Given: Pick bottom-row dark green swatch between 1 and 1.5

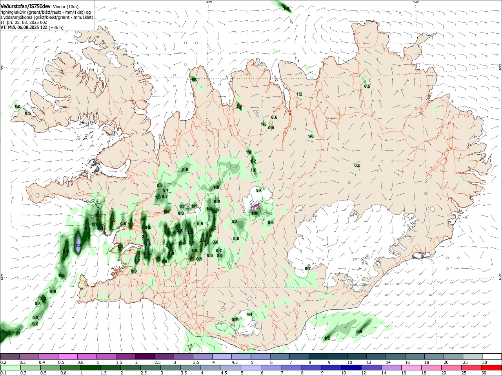Looking at the screenshot, I should [90, 367].
